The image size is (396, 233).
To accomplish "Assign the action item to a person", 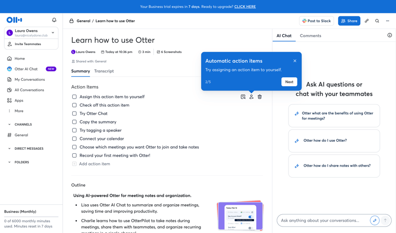I will tap(251, 97).
